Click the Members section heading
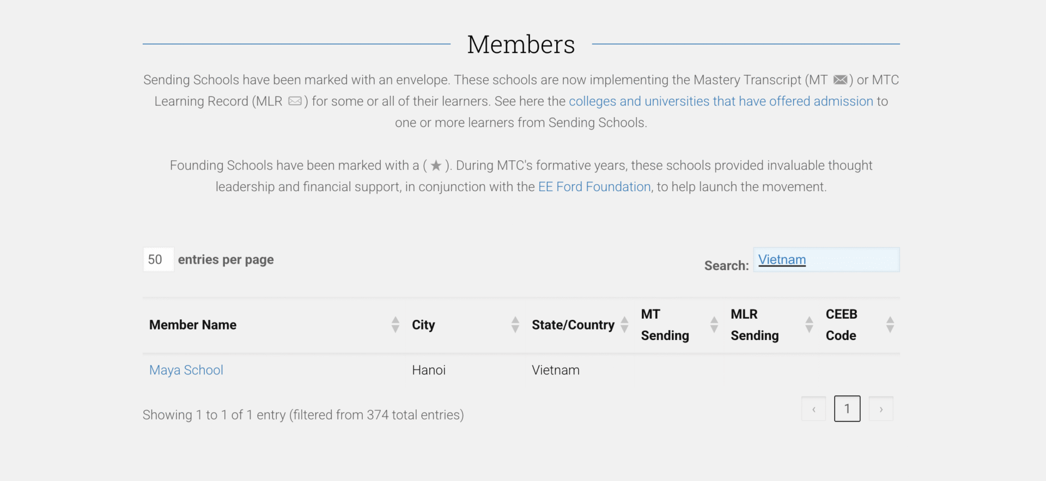 tap(521, 45)
